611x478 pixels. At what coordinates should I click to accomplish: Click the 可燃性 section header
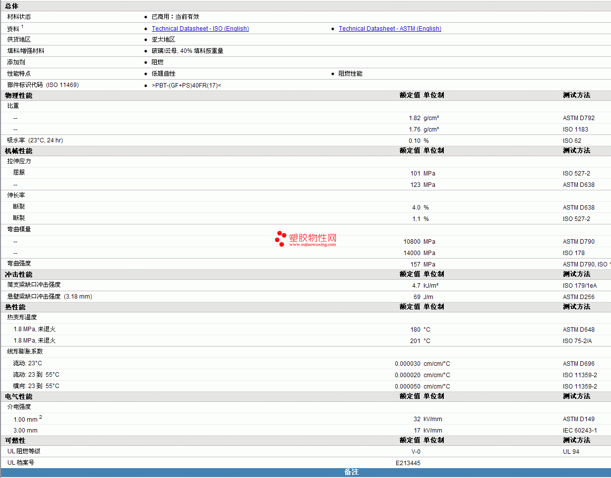(x=15, y=440)
